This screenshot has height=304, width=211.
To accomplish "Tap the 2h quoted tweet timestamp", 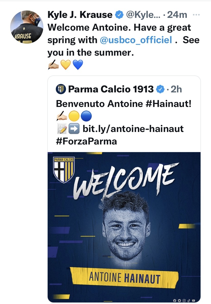I will click(x=176, y=89).
